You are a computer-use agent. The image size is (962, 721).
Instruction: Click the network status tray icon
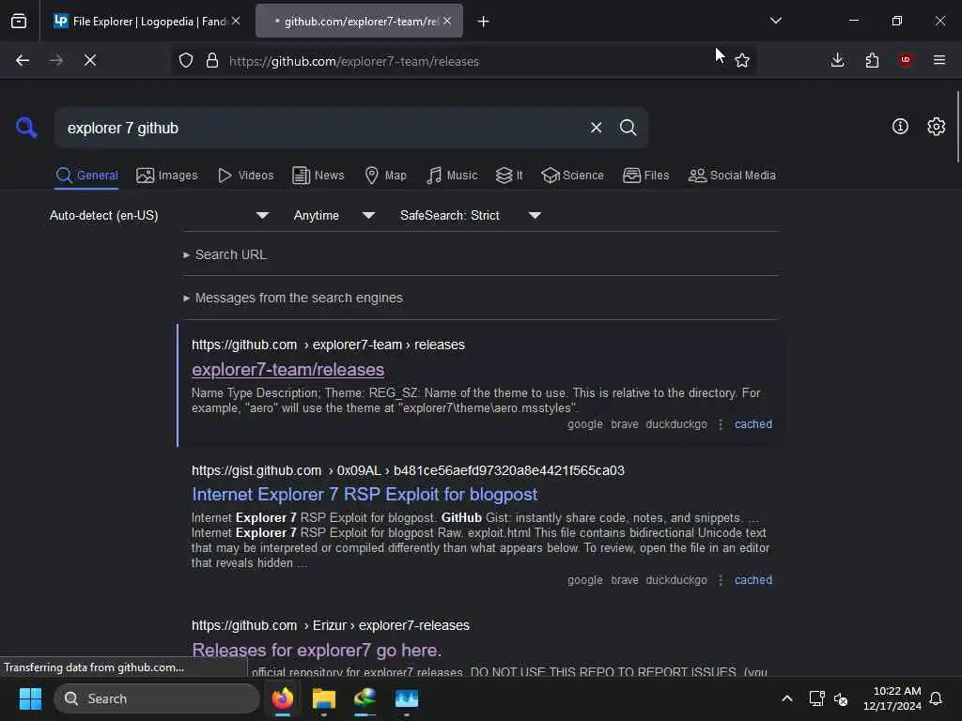click(816, 698)
